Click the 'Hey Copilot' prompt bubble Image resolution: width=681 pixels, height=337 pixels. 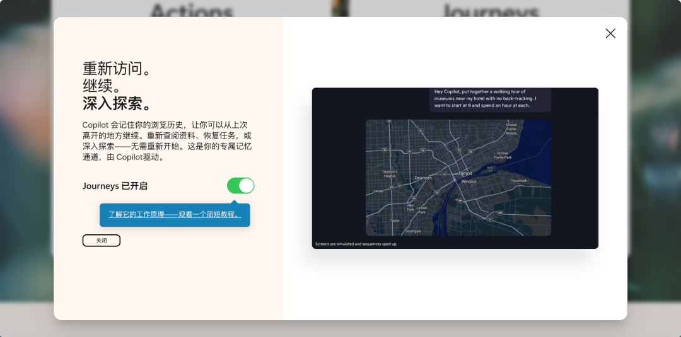point(489,99)
